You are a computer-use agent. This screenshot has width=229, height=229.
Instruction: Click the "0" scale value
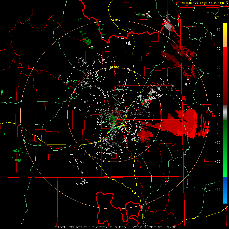tap(219, 114)
